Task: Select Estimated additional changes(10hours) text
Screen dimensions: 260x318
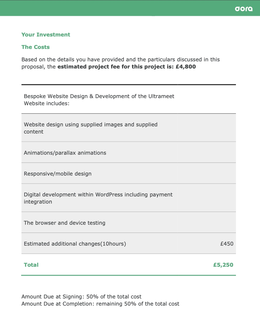Action: (x=75, y=244)
